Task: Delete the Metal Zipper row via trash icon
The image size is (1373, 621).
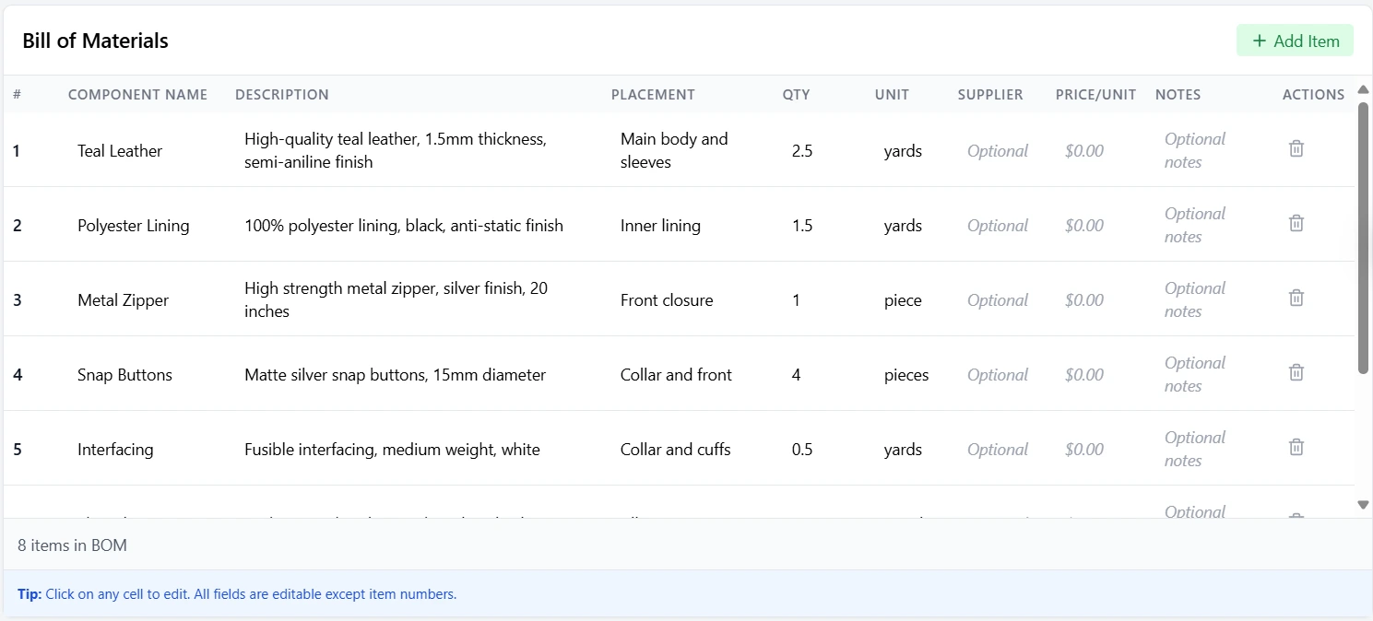Action: [x=1296, y=298]
